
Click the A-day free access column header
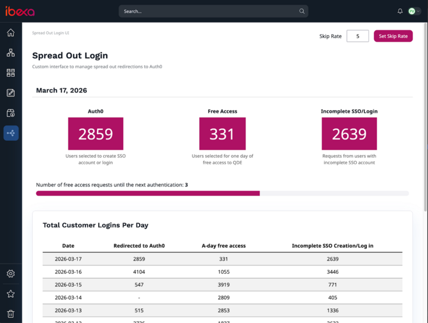pos(224,246)
